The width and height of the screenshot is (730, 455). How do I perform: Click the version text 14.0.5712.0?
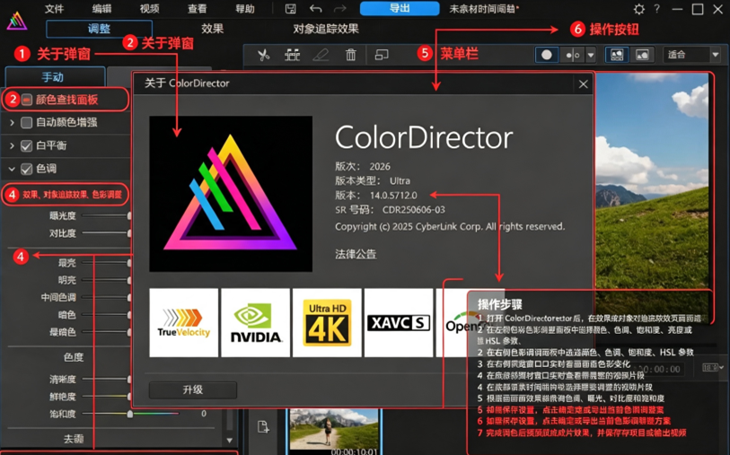tap(393, 196)
